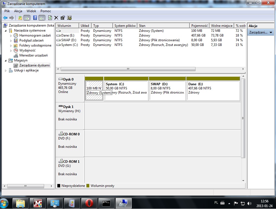Screen dimensions: 276x209
Task: Open Windows Explorer from the taskbar
Action: click(x=21, y=203)
